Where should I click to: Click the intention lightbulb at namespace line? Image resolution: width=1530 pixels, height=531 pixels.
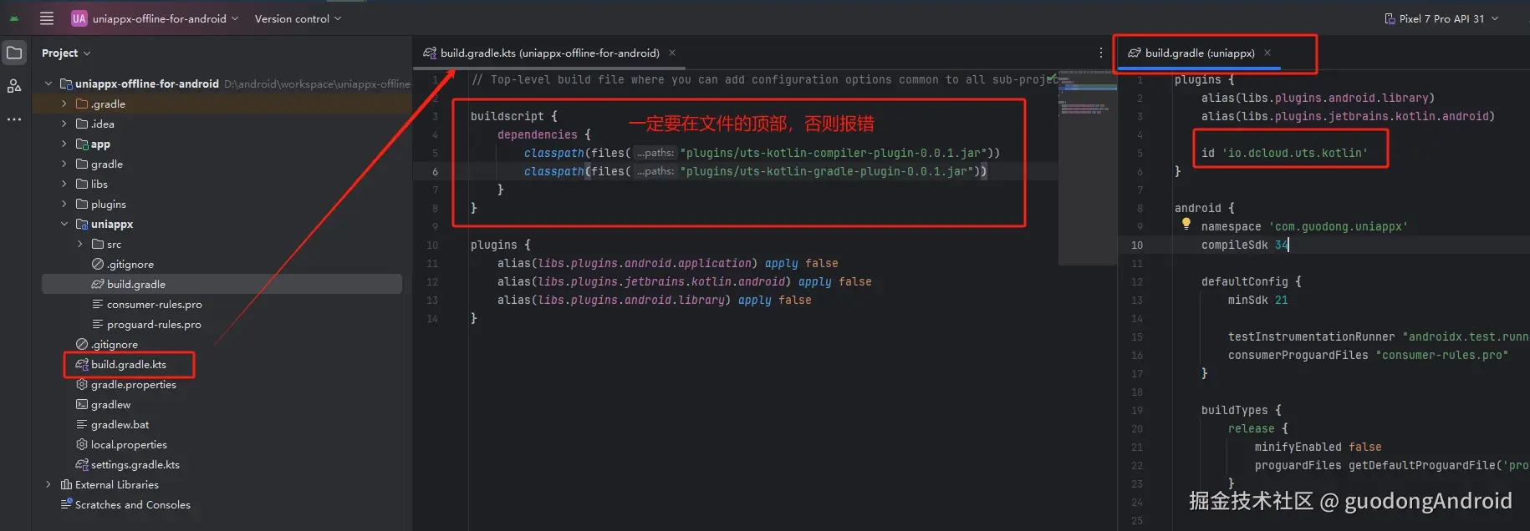click(1186, 223)
